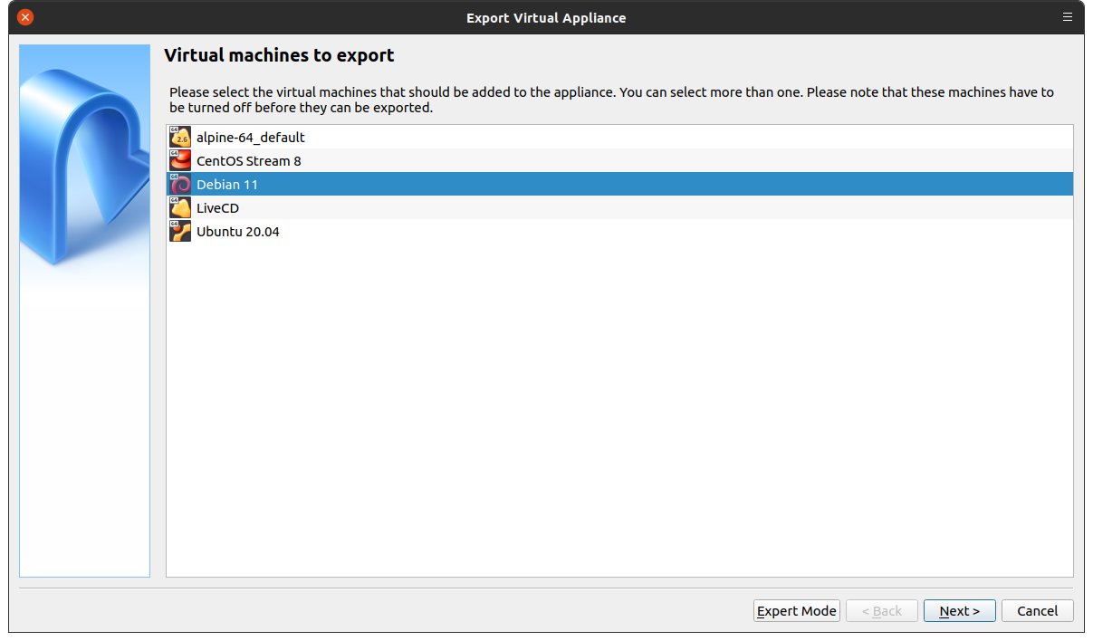This screenshot has height=641, width=1093.
Task: Open the window menu icon in title bar
Action: [1068, 17]
